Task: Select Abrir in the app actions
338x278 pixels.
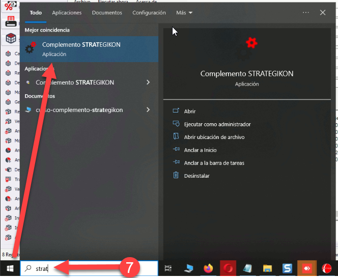Action: point(190,112)
